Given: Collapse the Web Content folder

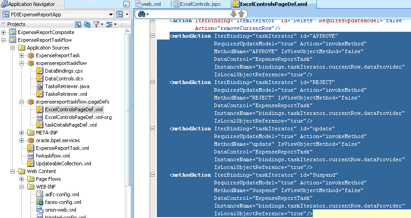Looking at the screenshot, I should pyautogui.click(x=13, y=171).
